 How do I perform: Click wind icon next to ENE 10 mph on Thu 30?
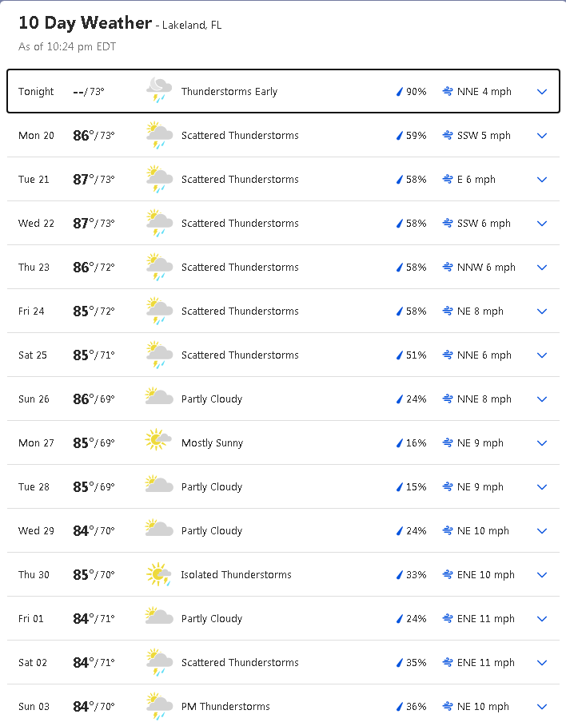point(448,575)
